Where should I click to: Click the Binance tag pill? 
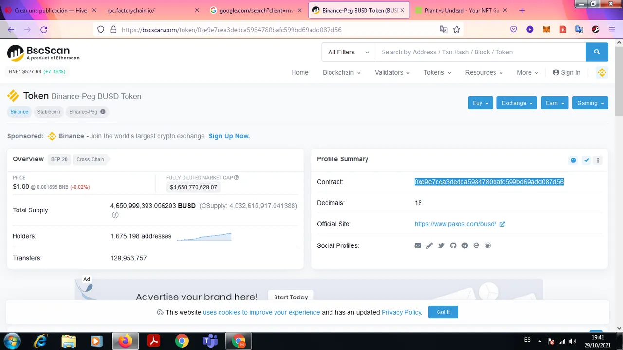[19, 112]
